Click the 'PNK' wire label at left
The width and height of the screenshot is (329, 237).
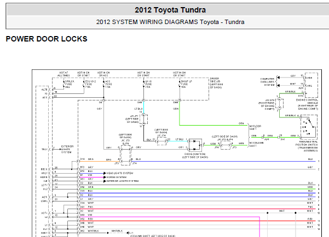(x=90, y=207)
